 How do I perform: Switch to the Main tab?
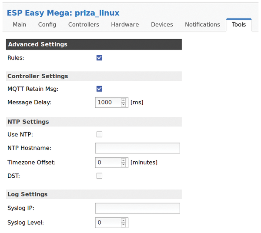[x=20, y=25]
